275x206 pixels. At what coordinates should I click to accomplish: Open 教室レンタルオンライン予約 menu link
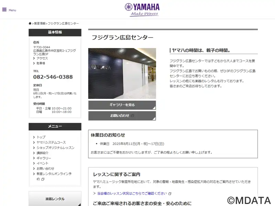[54, 176]
